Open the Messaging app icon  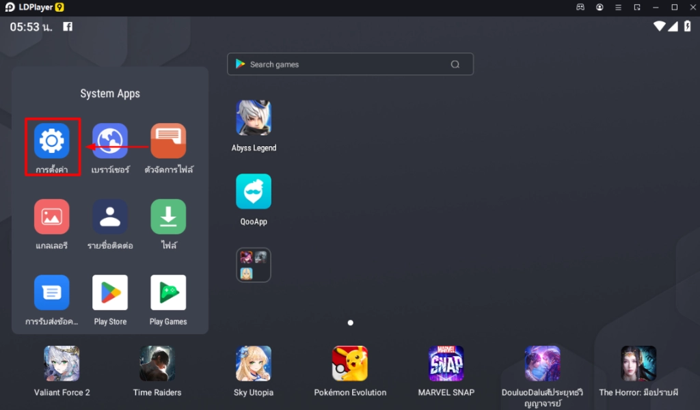(52, 292)
